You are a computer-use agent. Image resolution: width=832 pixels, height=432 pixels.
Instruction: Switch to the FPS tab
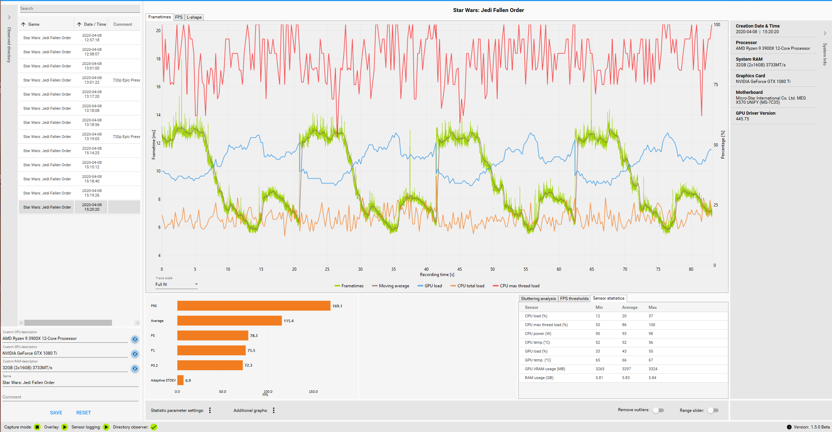click(x=179, y=17)
